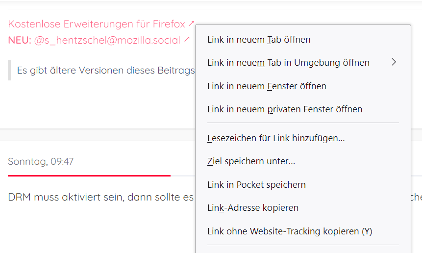Click 'Ziel speichern unter…' menu entry
This screenshot has height=253, width=422.
tap(251, 161)
